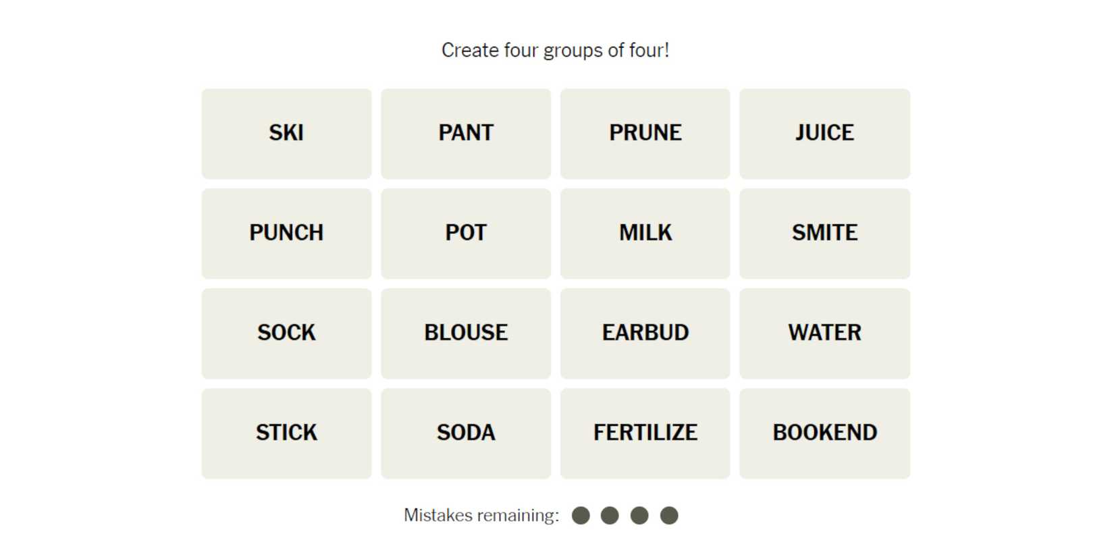Screen dimensions: 1114x557
Task: Choose the POT tile
Action: coord(466,233)
